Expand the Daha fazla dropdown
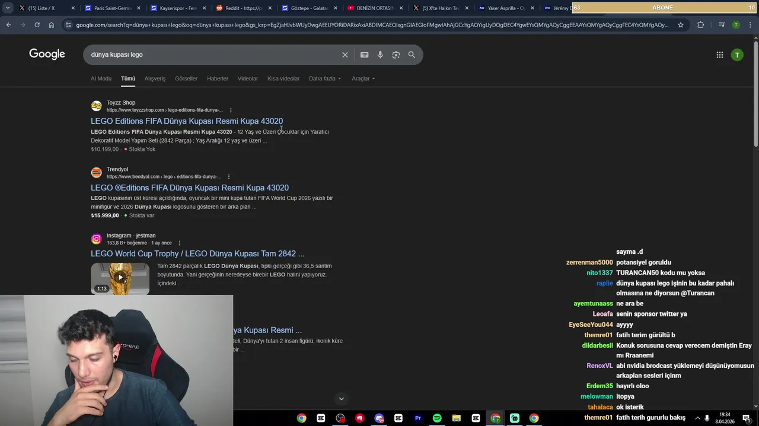The image size is (759, 426). [325, 79]
